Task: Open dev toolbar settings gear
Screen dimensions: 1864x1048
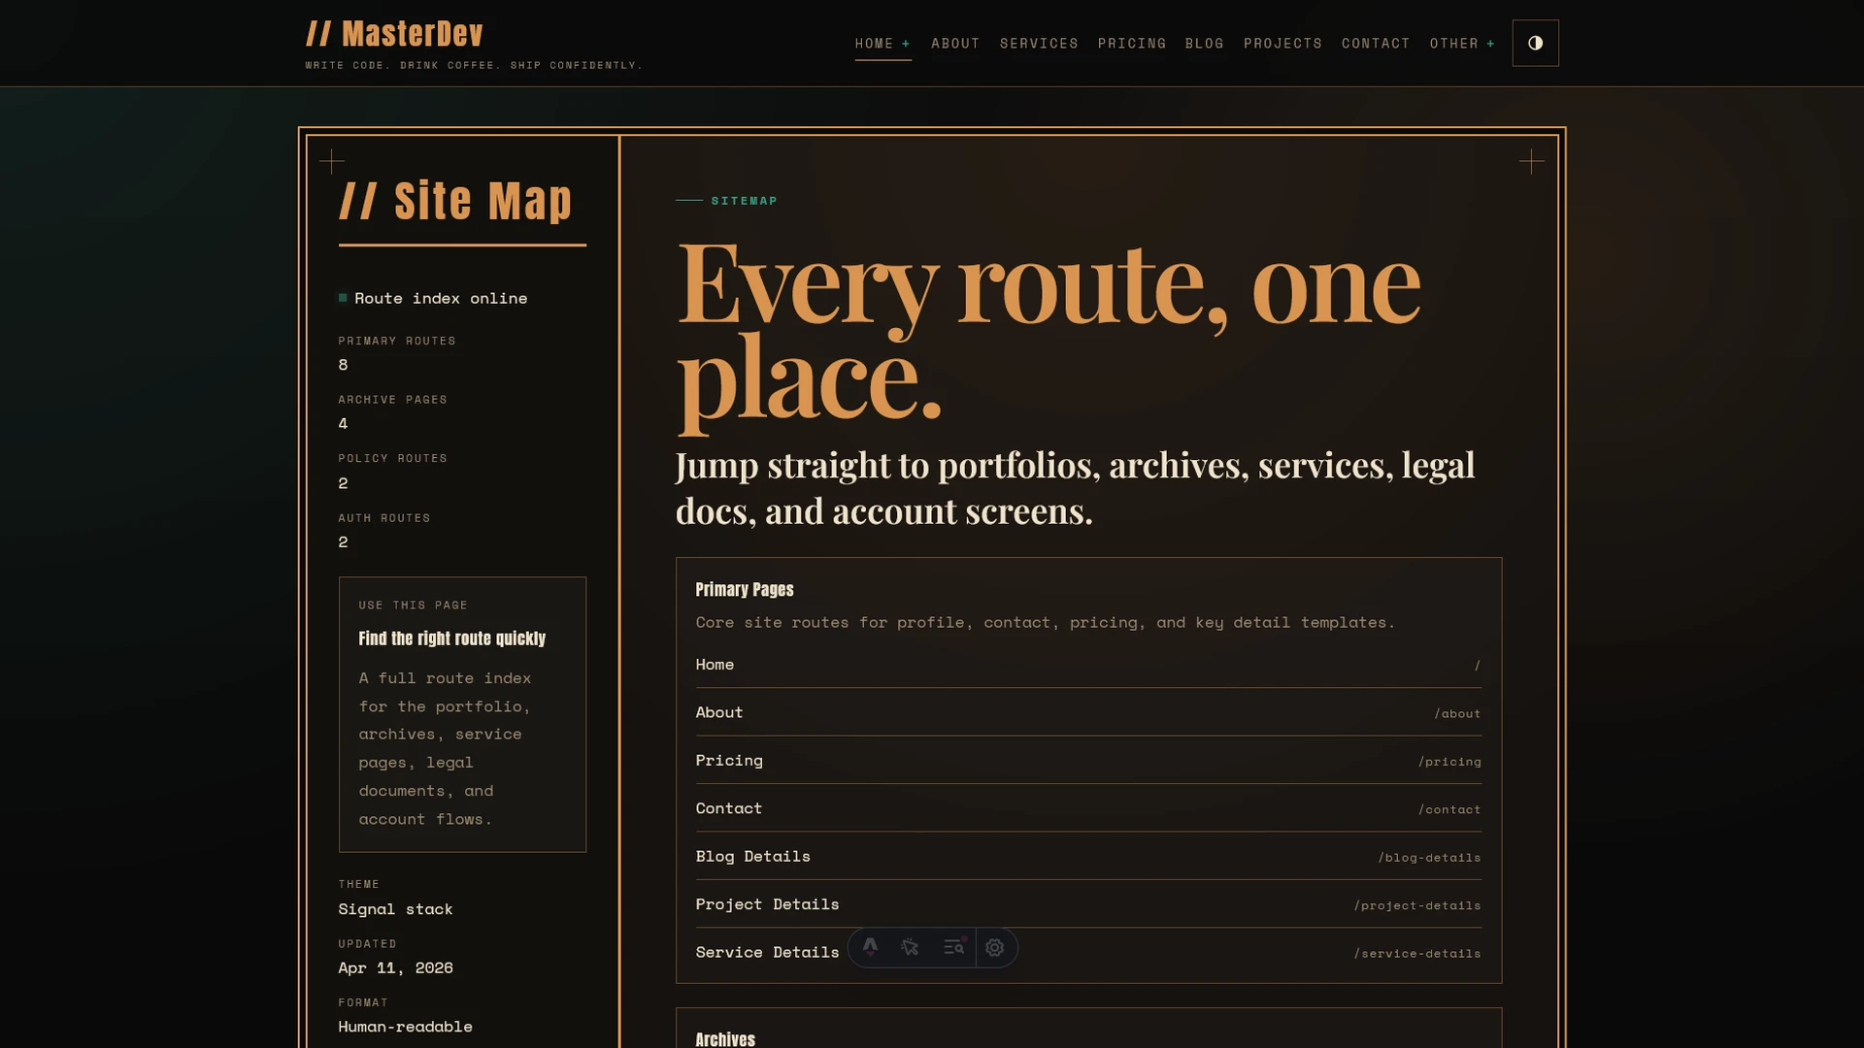Action: tap(995, 947)
